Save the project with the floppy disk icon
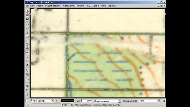This screenshot has height=107, width=190. pos(27,19)
